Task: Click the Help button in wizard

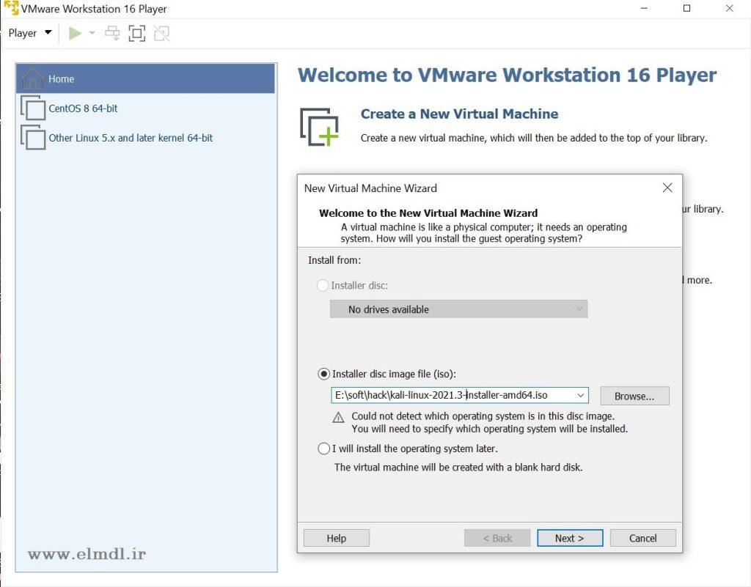Action: click(336, 538)
